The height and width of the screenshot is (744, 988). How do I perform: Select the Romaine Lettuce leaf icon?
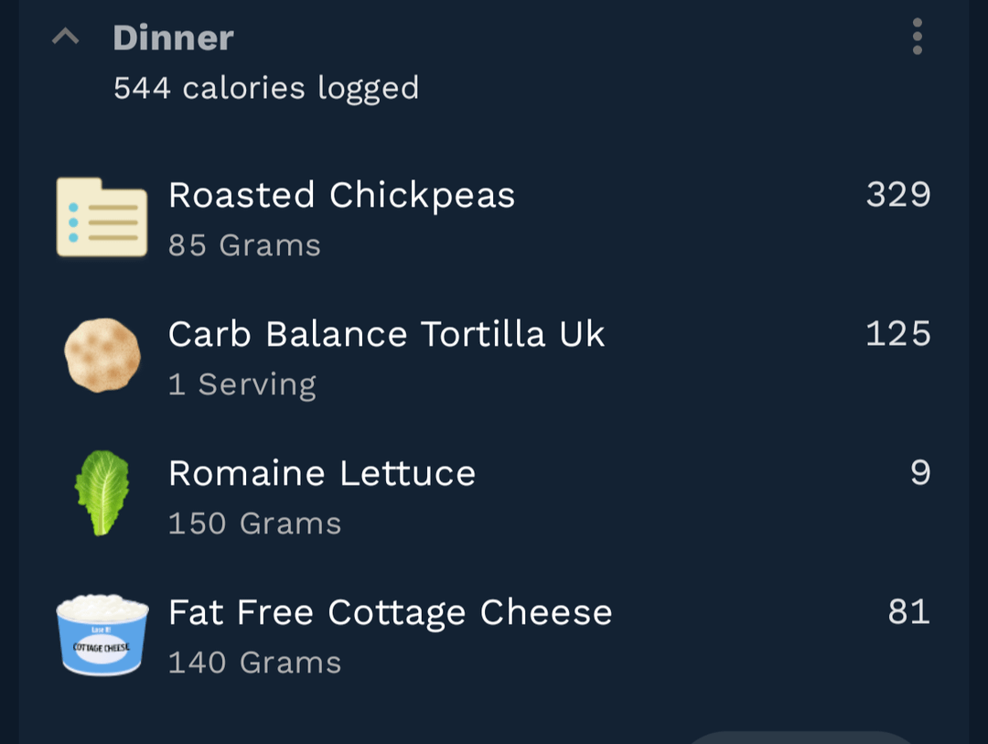pyautogui.click(x=102, y=492)
